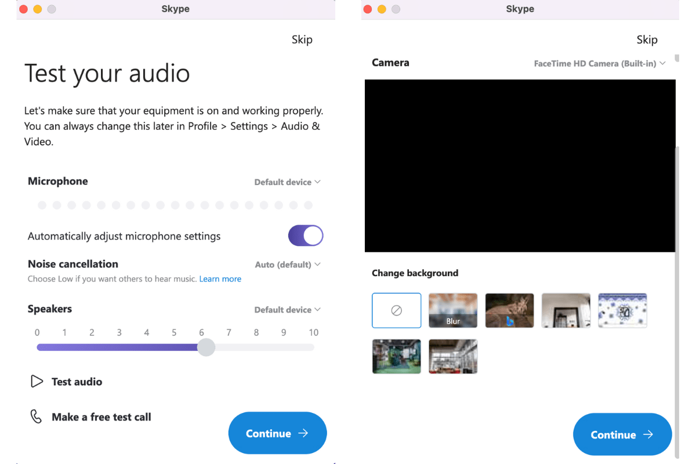Open the Learn more link

coord(220,278)
